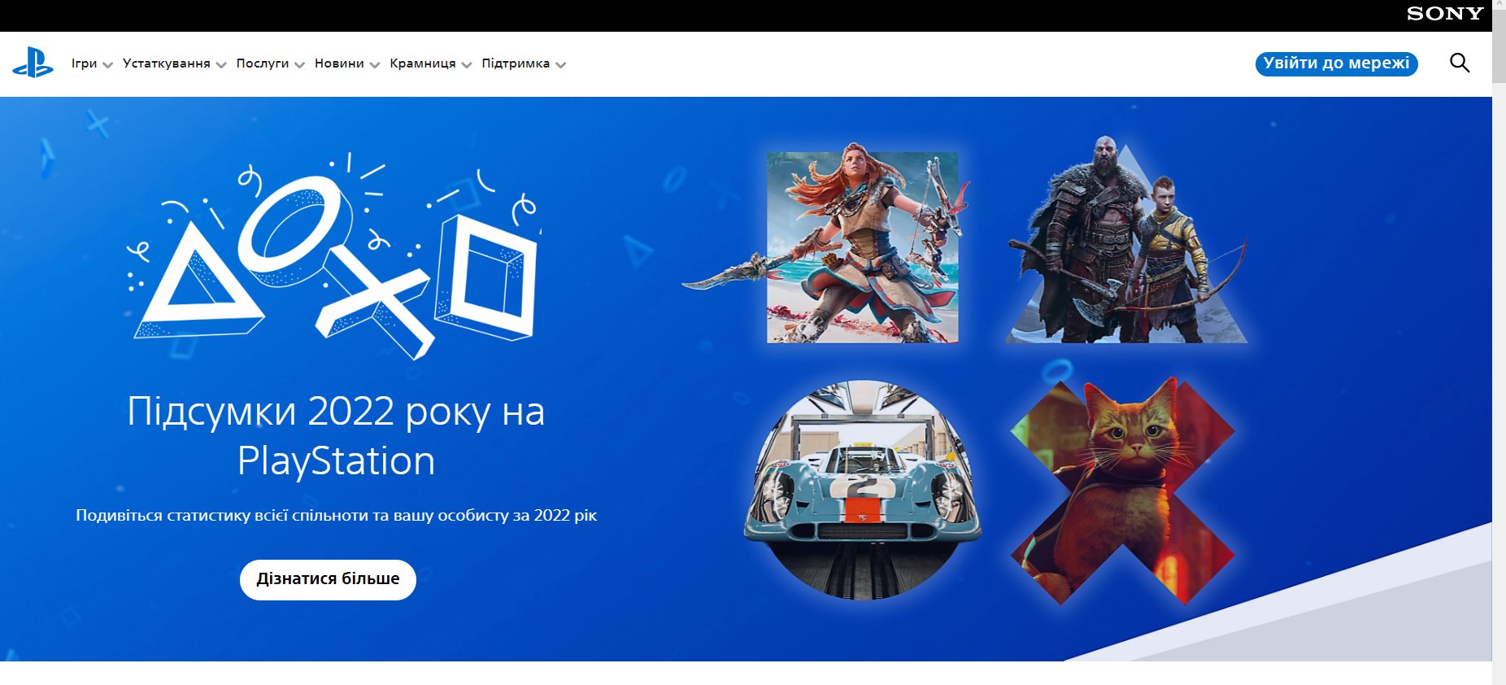The image size is (1506, 685).
Task: Open the Ігри menu
Action: [x=84, y=63]
